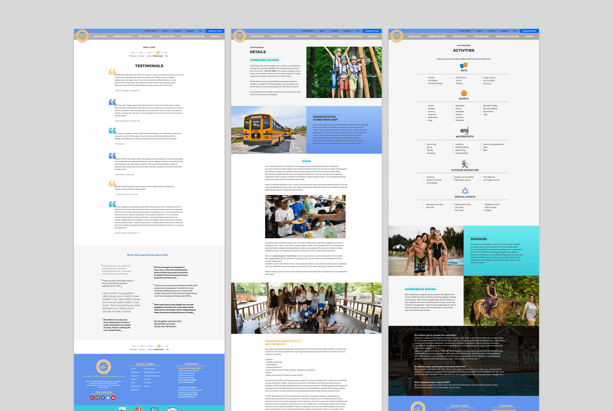Click search icon on Details page header
Viewport: 613px width, 411px height.
pyautogui.click(x=358, y=31)
